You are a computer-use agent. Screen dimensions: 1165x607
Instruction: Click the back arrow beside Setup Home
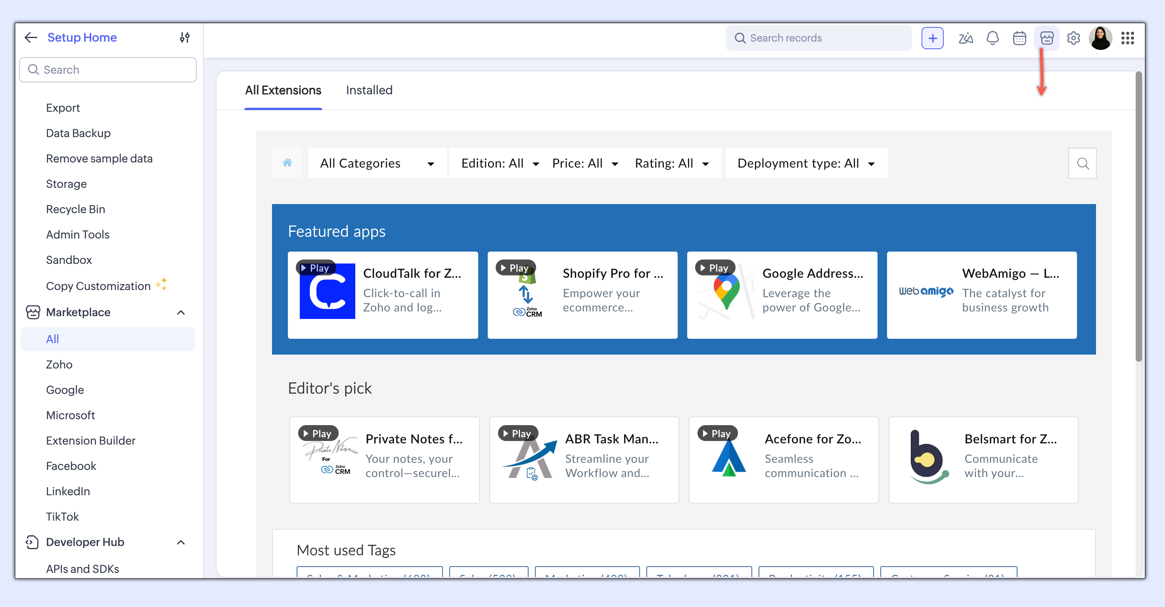click(31, 38)
